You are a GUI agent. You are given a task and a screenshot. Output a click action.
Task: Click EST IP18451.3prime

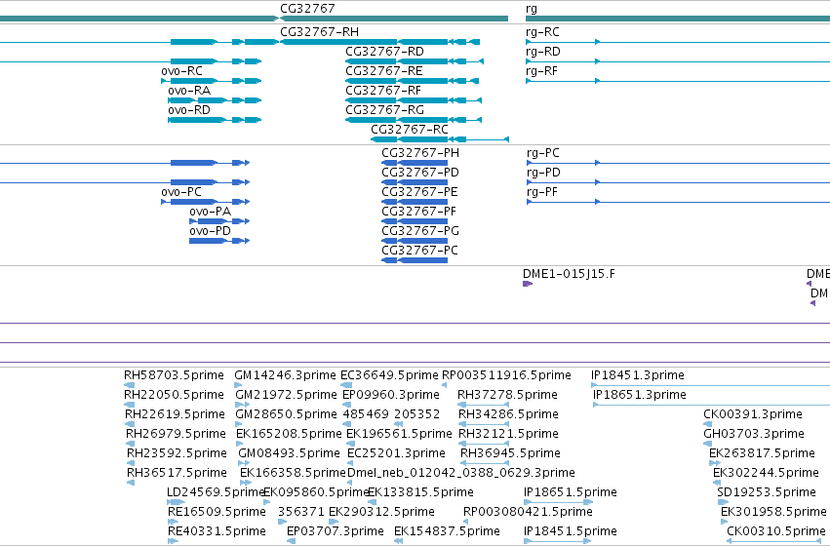[x=638, y=375]
